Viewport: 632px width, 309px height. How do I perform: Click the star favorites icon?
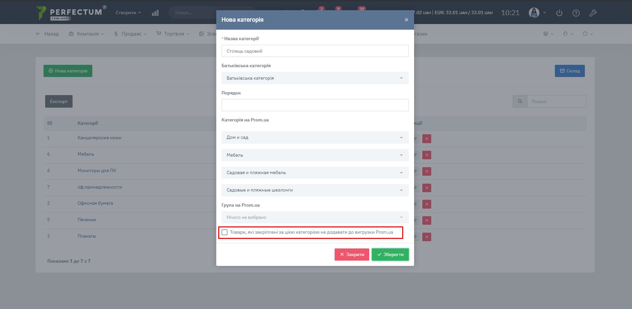(585, 34)
